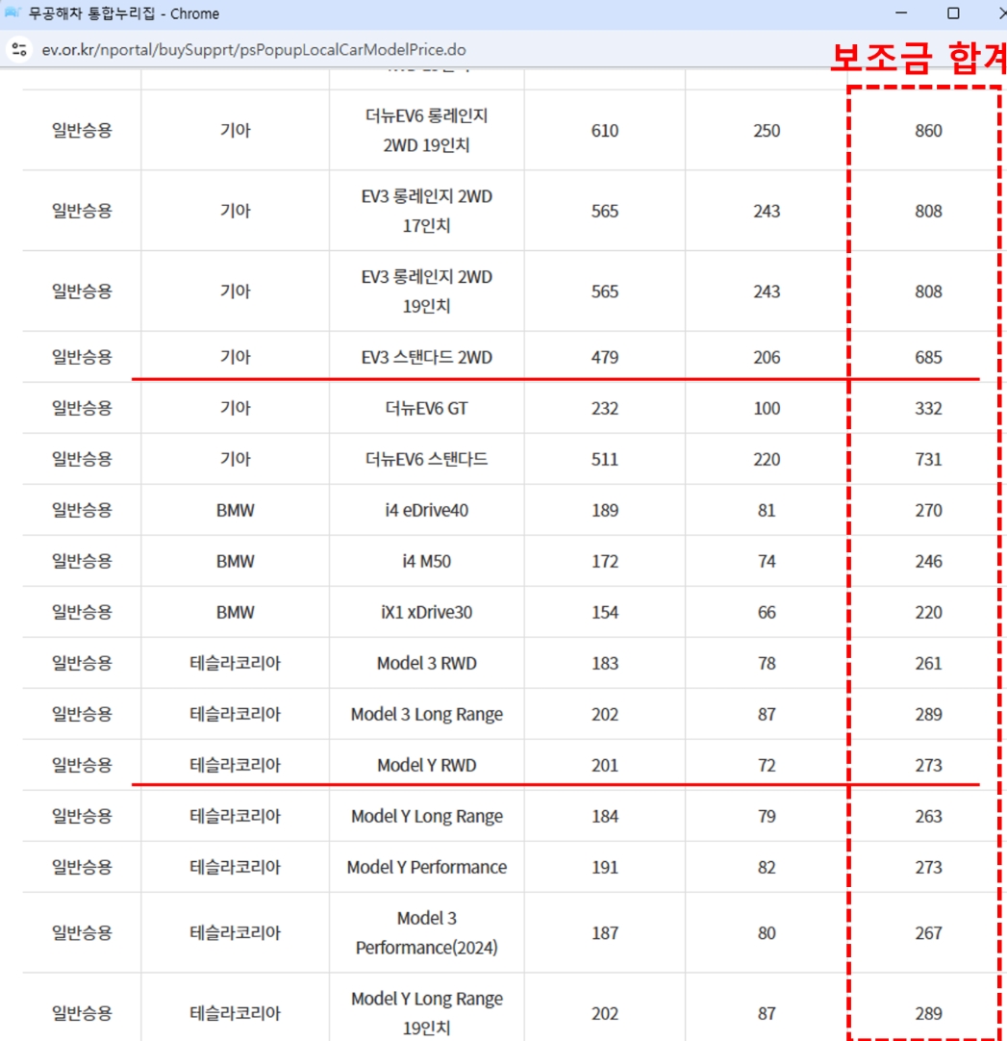Screen dimensions: 1007x1041
Task: Click the 82 local subsidy value
Action: click(x=767, y=868)
